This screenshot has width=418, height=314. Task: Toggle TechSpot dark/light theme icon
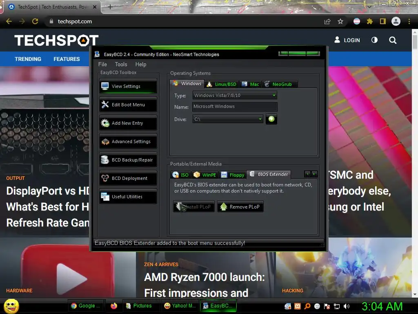click(x=375, y=40)
